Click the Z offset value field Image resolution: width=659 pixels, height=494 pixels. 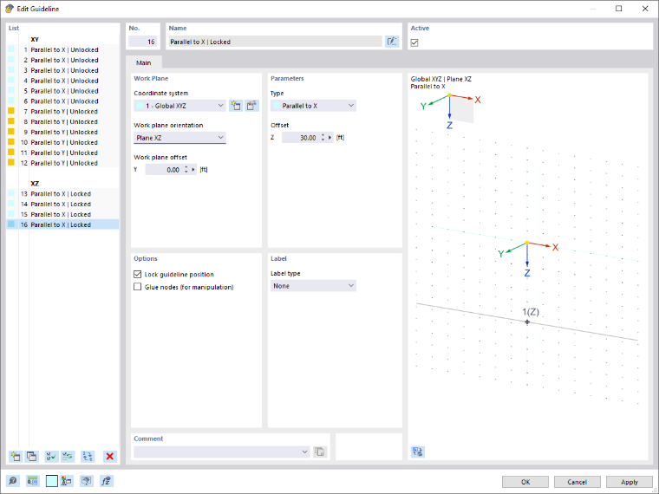click(301, 138)
